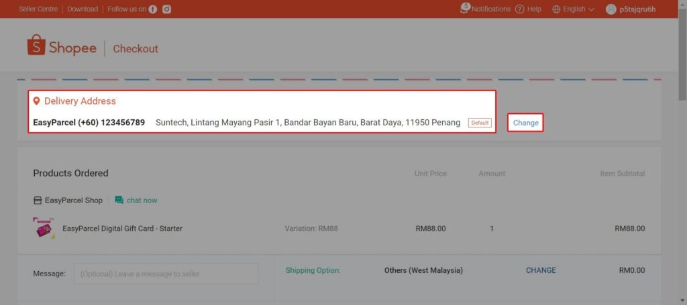Click the Unit Price column header
The width and height of the screenshot is (687, 305).
tap(431, 174)
